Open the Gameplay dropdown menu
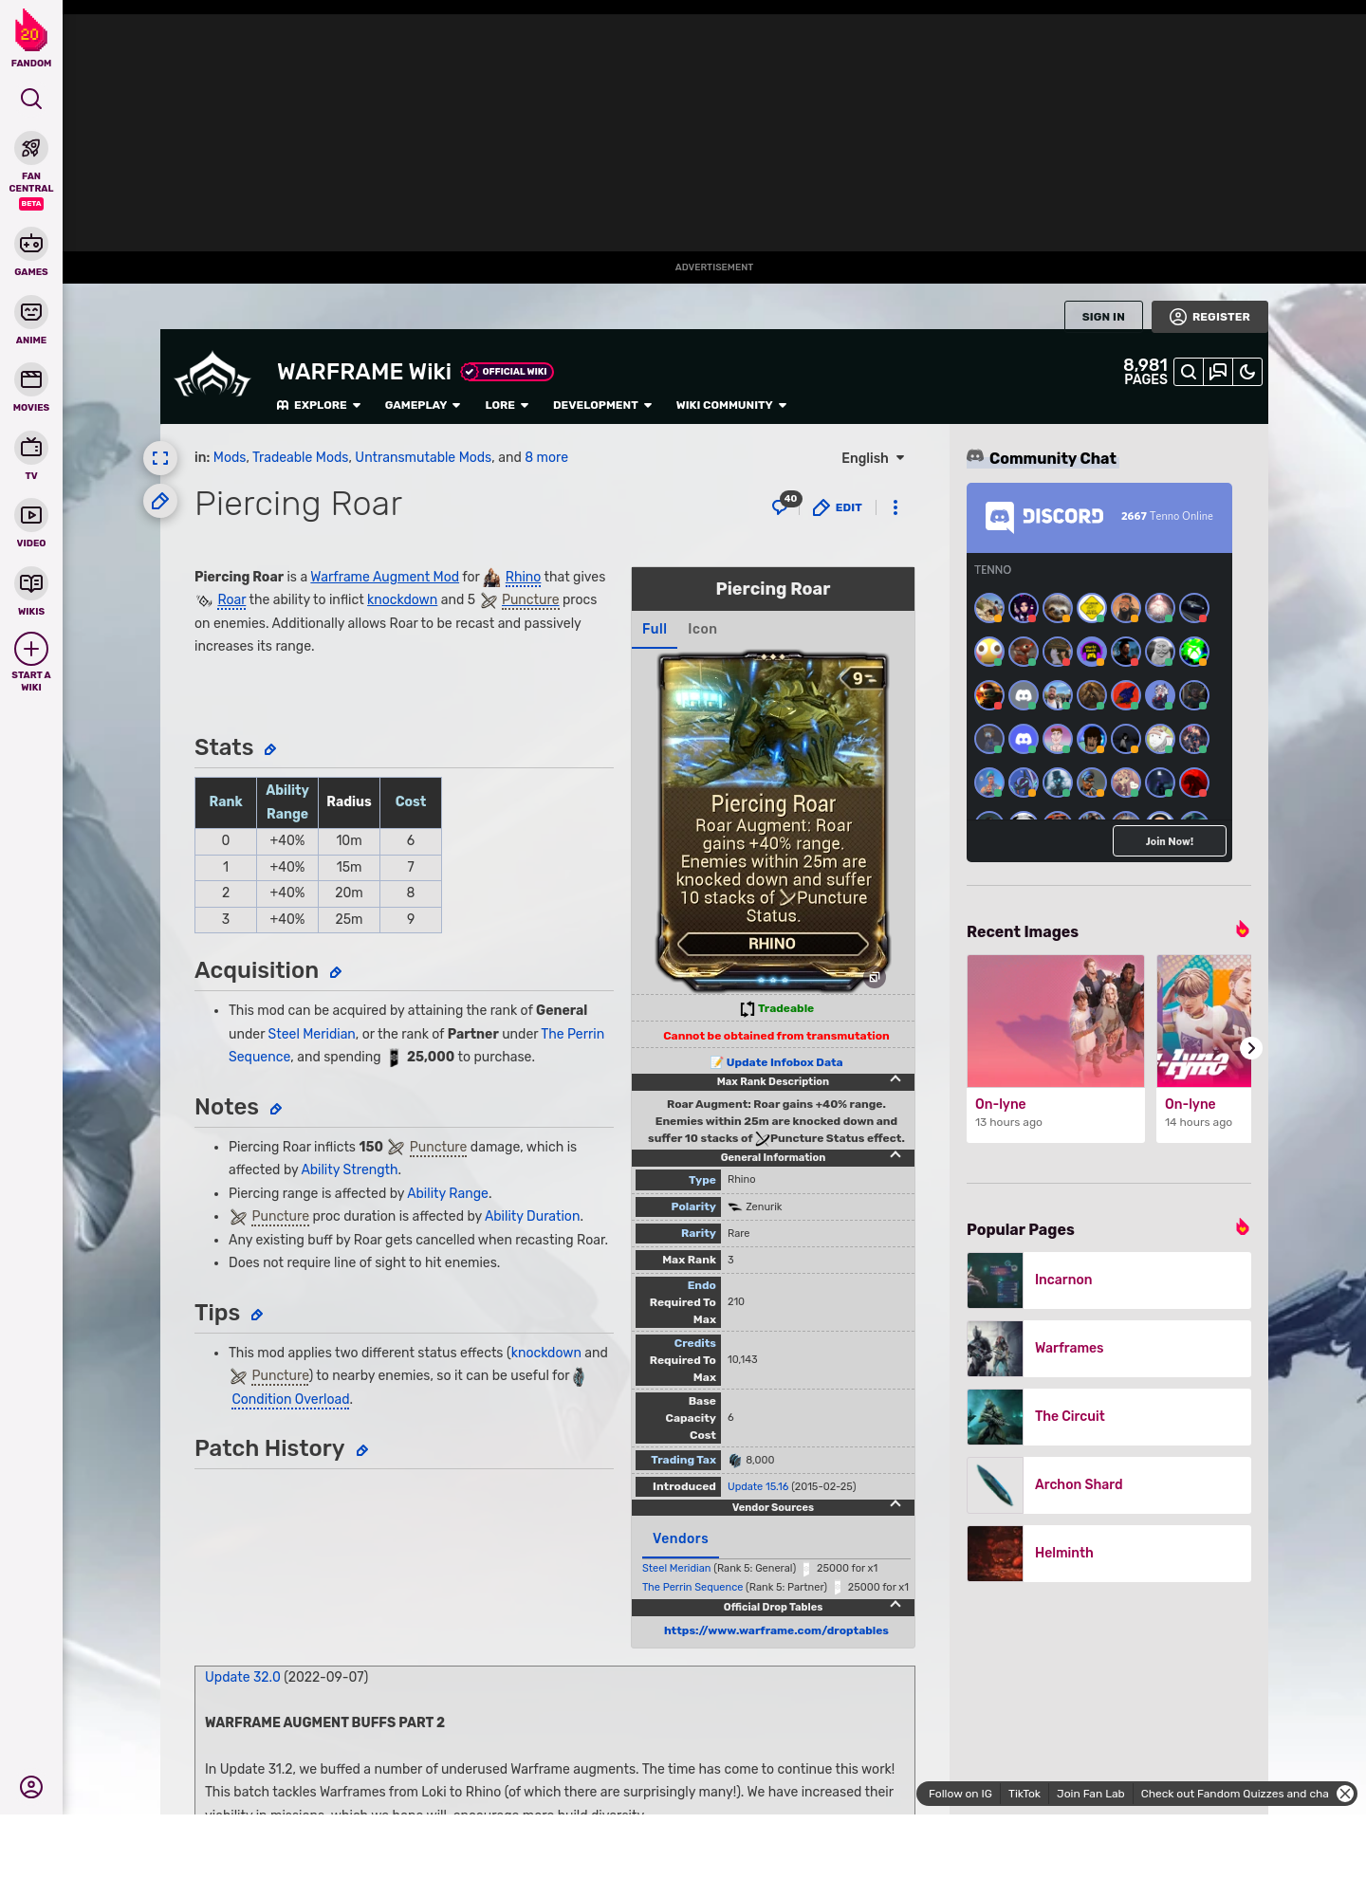Screen dimensions: 1366x1897 click(422, 405)
